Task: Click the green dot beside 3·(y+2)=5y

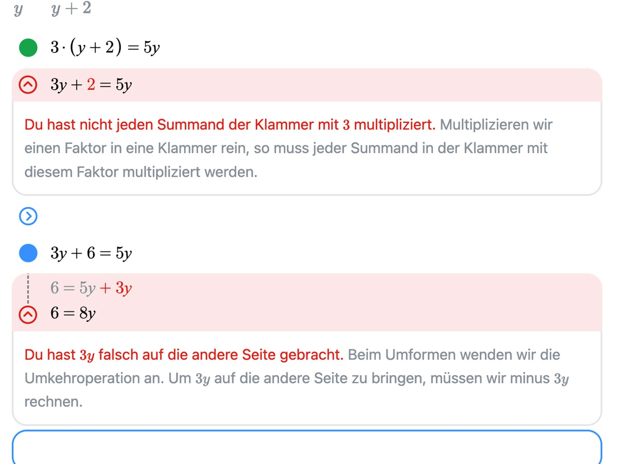Action: pyautogui.click(x=28, y=48)
